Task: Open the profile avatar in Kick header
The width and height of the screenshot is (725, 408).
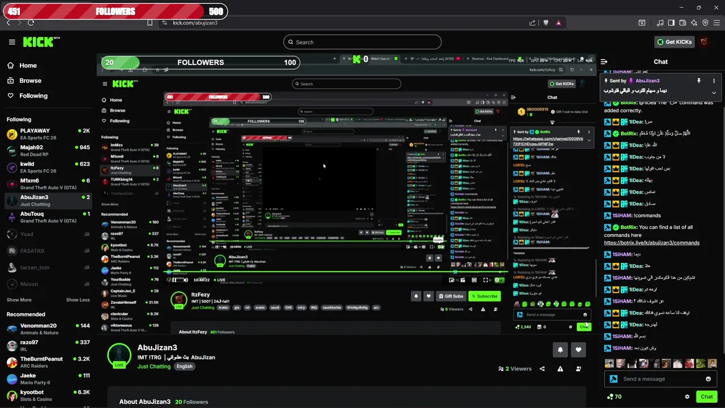Action: (704, 42)
